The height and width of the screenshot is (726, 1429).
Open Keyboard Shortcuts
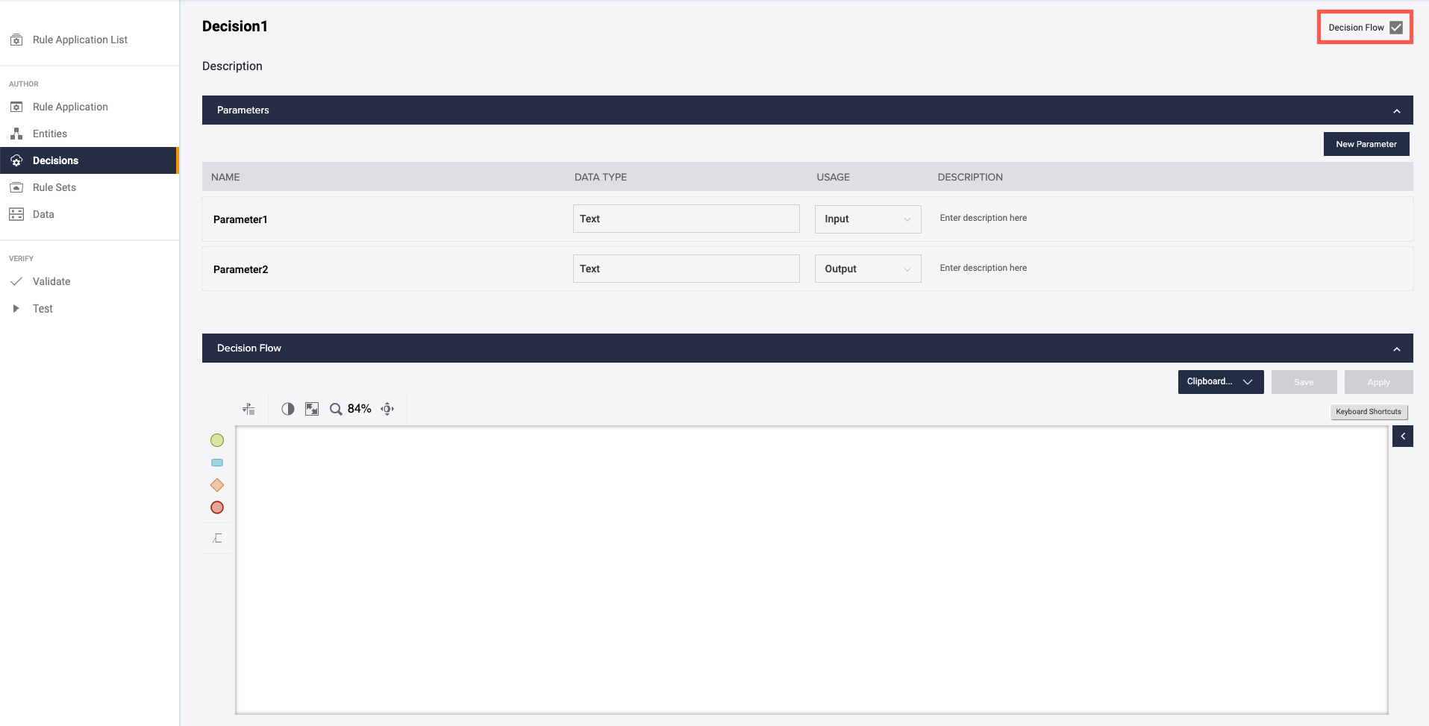(x=1368, y=411)
